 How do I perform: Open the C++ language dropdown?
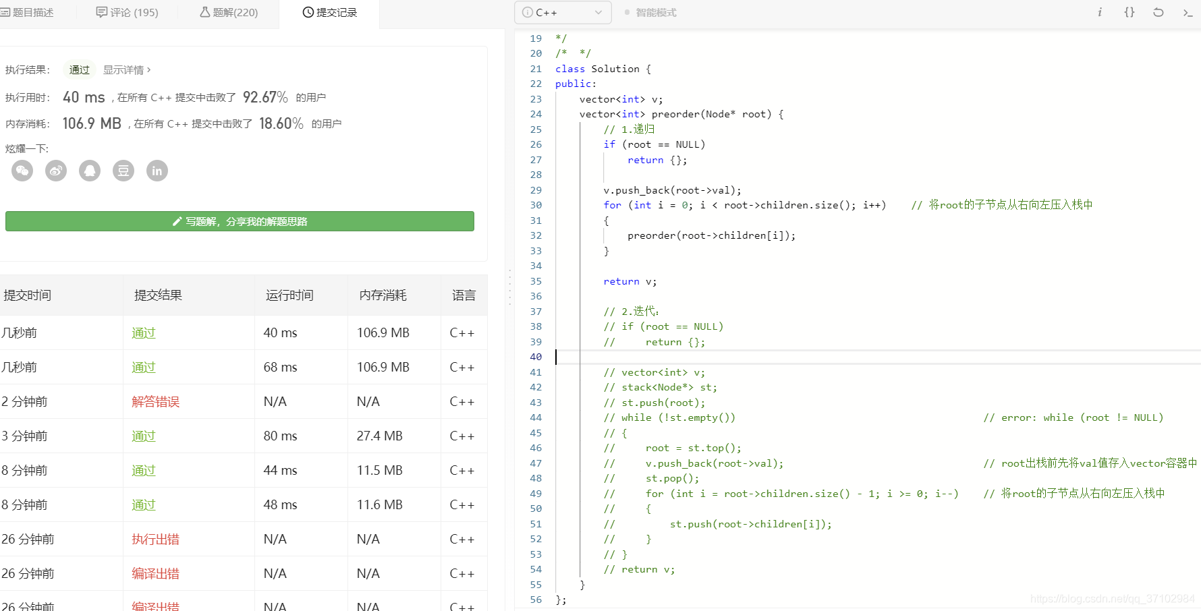coord(563,12)
